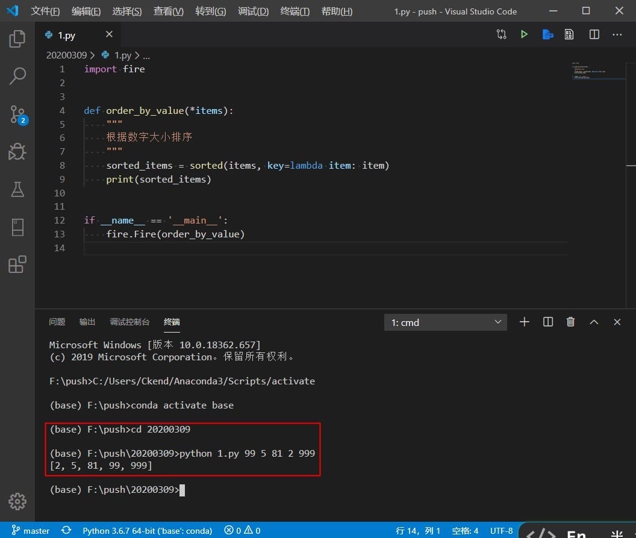This screenshot has height=538, width=636.
Task: Open Source Control view with badge
Action: click(x=17, y=114)
